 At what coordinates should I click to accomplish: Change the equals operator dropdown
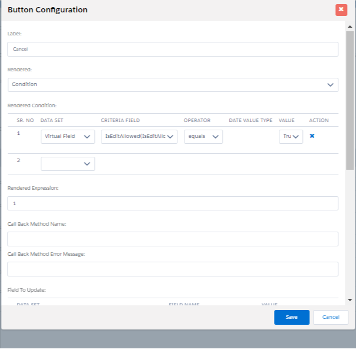(x=203, y=137)
